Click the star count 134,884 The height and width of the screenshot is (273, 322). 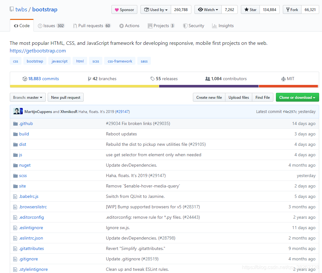tap(270, 10)
